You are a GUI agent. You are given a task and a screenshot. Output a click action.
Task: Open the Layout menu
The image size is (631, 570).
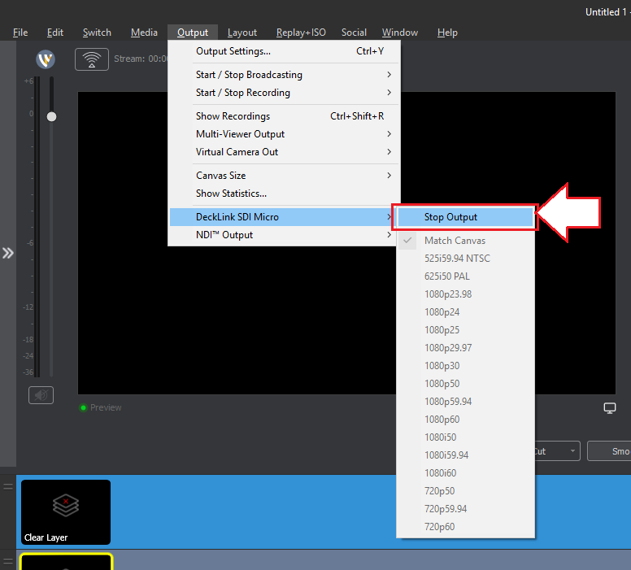coord(242,33)
